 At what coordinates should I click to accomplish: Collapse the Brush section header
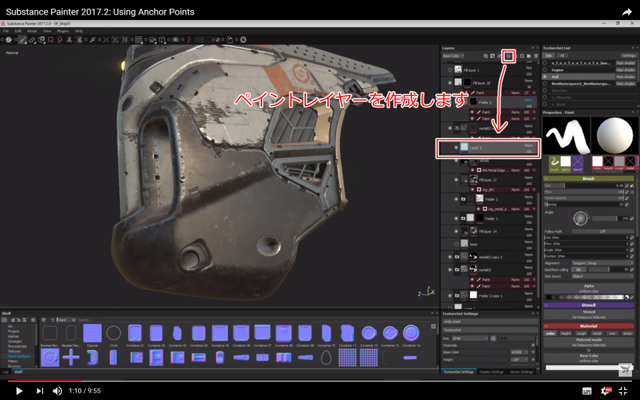[588, 179]
